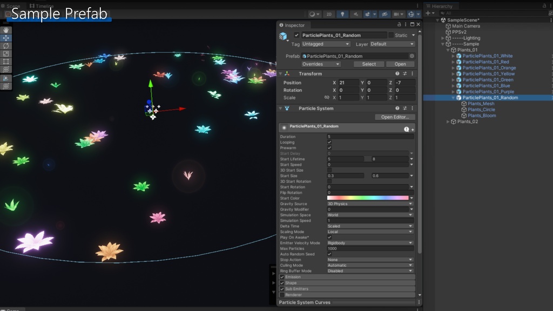553x311 pixels.
Task: Click Inspector vertical scrollbar
Action: 420,143
